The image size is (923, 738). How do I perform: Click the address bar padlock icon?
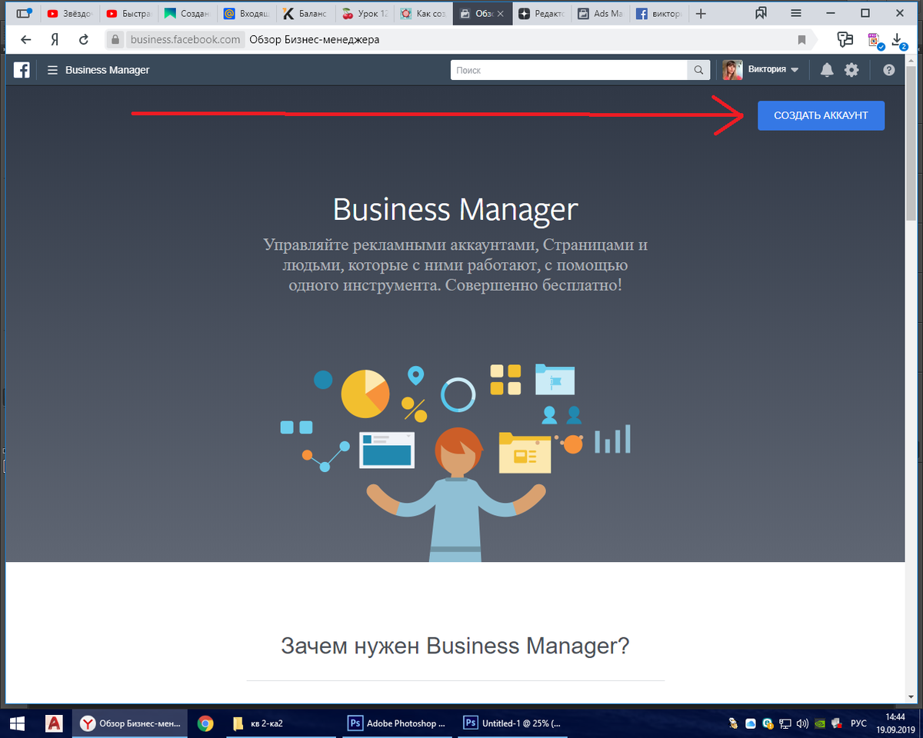[115, 39]
